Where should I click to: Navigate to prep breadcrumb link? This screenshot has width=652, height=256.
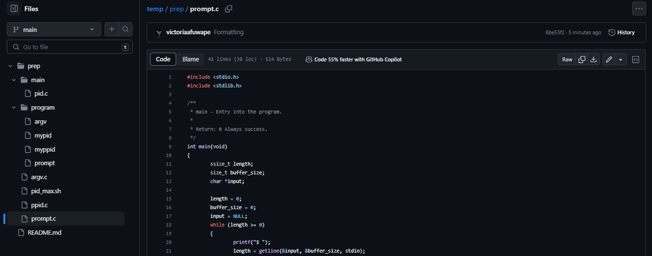[177, 9]
